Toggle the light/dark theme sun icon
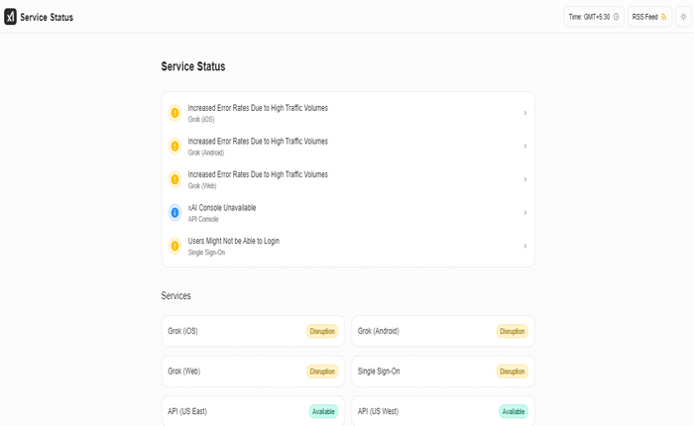Viewport: 694px width, 426px height. tap(683, 17)
